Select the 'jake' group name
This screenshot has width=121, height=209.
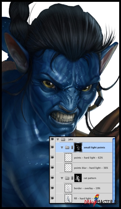[71, 140]
